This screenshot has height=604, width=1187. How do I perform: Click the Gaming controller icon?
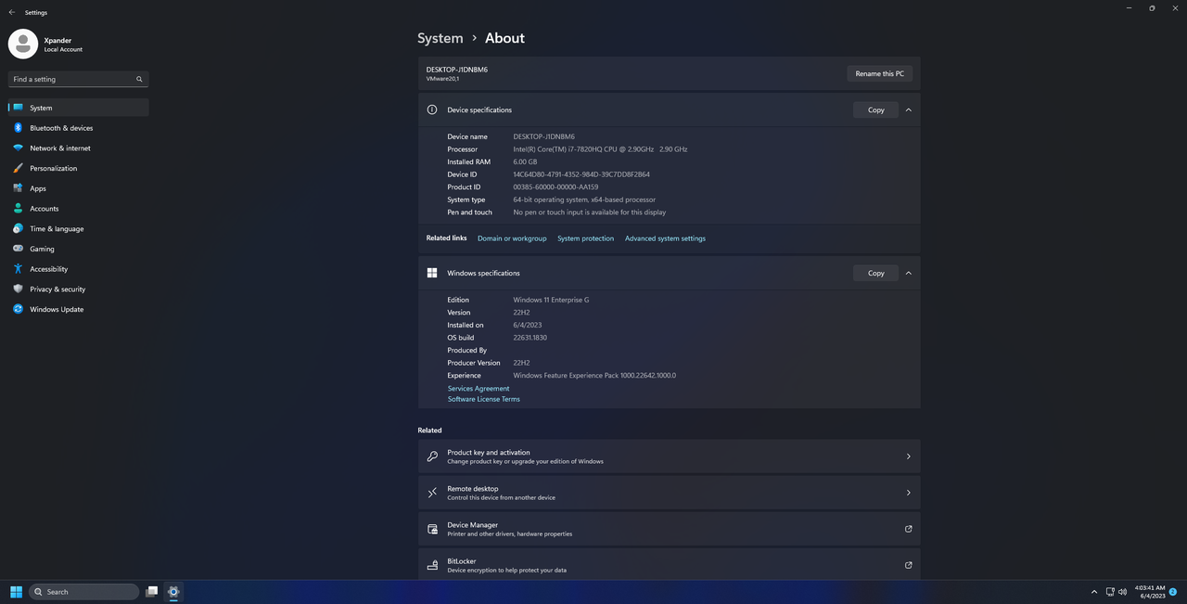pos(18,249)
